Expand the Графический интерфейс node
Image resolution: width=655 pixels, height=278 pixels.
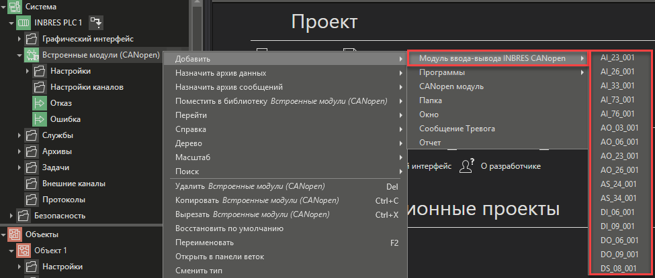19,39
